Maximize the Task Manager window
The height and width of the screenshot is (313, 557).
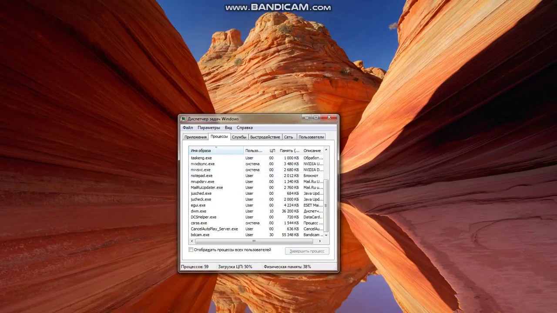pos(316,117)
